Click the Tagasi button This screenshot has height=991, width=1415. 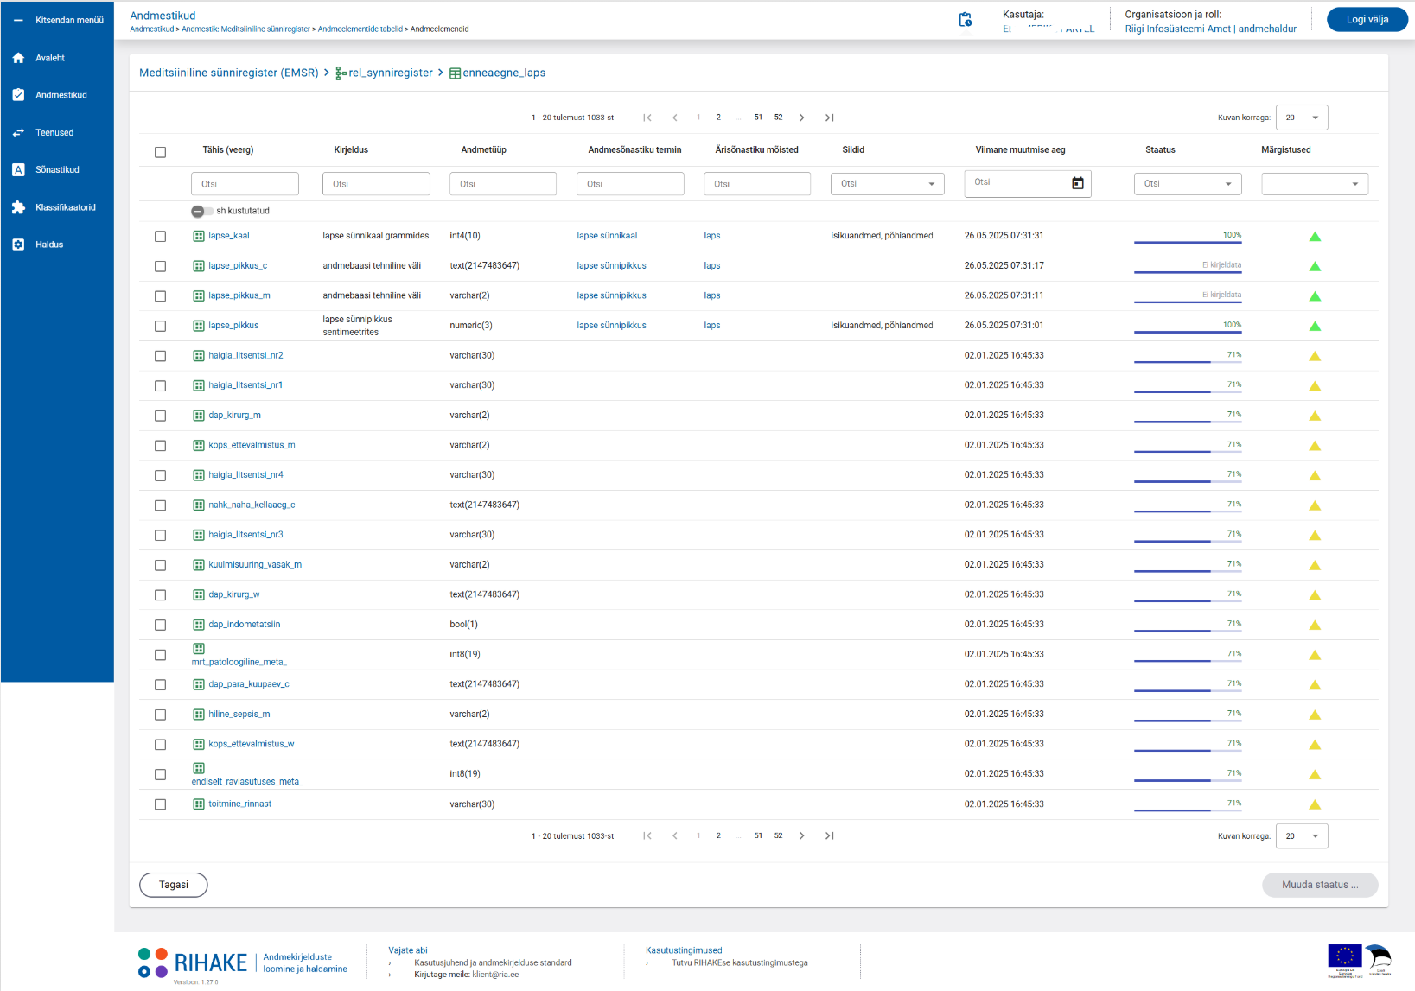click(x=174, y=885)
